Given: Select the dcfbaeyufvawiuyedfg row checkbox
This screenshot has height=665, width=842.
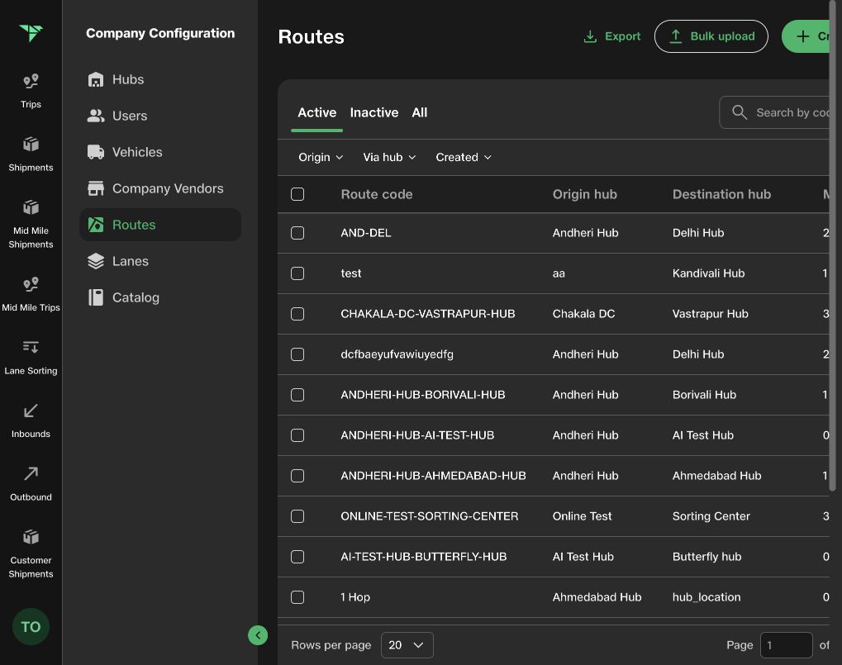Looking at the screenshot, I should pyautogui.click(x=297, y=354).
